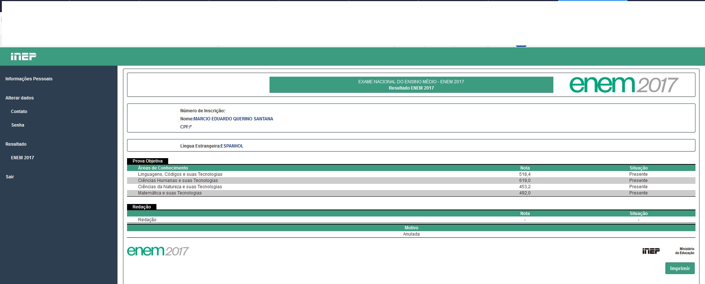Screen dimensions: 705x284
Task: Click the Resultado ENEM 2017 banner title
Action: (x=411, y=88)
